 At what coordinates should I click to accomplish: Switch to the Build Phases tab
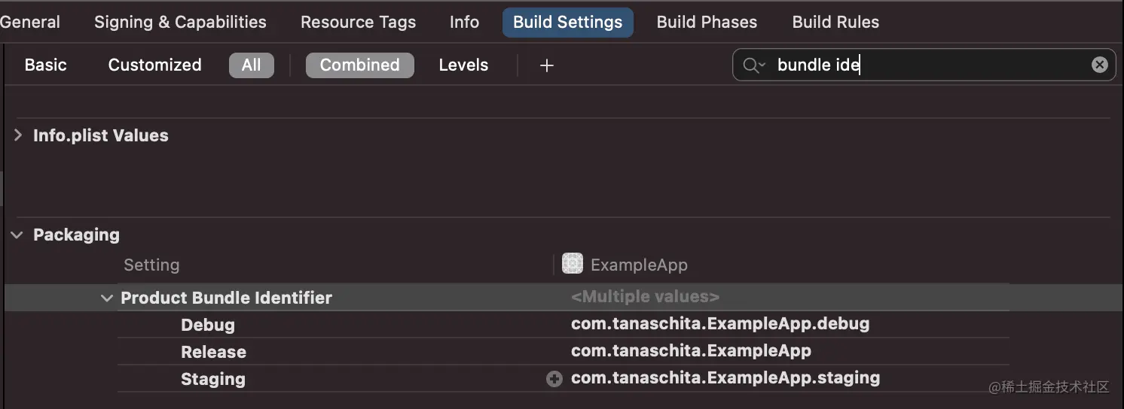pyautogui.click(x=707, y=22)
